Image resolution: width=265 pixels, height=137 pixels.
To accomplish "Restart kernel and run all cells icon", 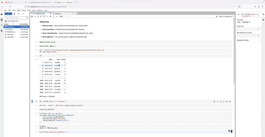I will coord(57,16).
